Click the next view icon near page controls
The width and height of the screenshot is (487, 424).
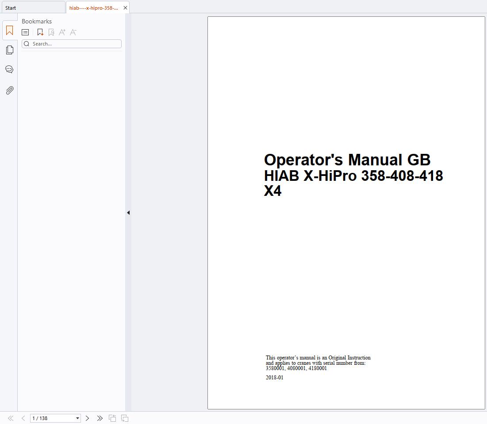click(124, 418)
